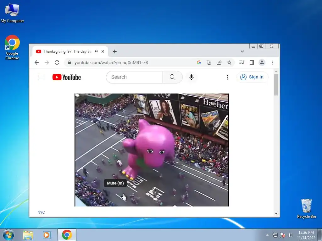Open YouTube settings three-dot menu
This screenshot has height=241, width=322.
pyautogui.click(x=228, y=77)
